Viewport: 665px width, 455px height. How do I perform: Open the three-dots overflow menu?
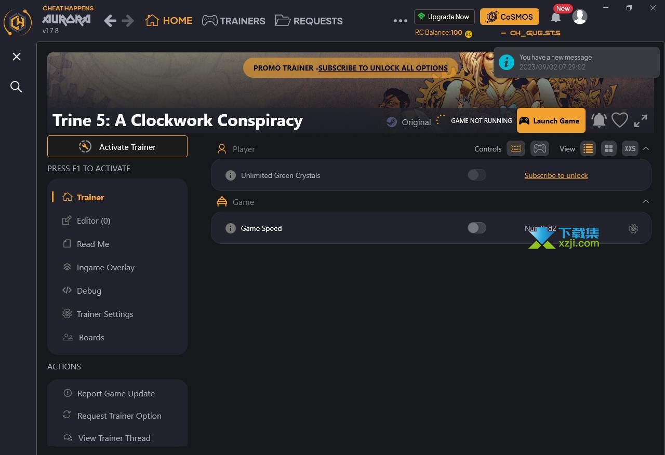click(x=401, y=21)
